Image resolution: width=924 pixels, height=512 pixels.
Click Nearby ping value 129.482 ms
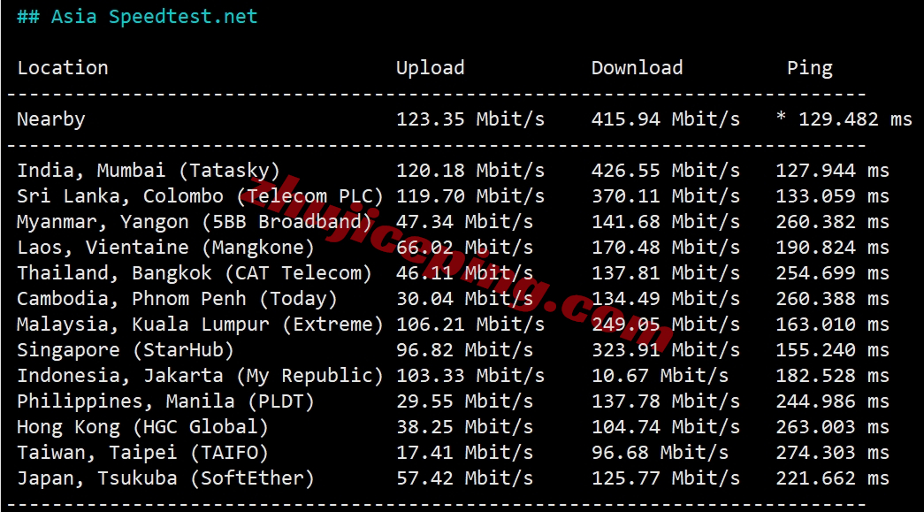856,119
